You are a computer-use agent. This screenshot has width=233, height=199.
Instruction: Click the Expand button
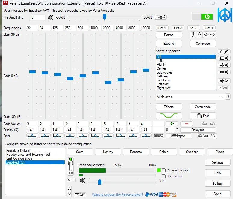169,44
